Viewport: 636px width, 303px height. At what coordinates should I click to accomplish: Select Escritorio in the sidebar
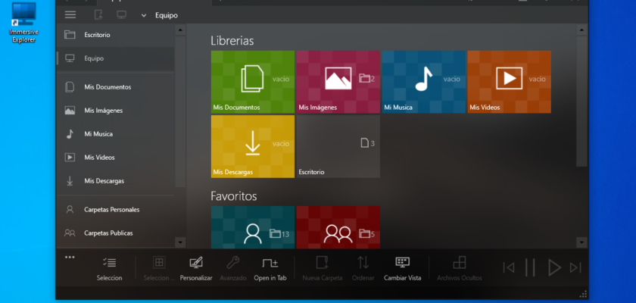point(97,35)
